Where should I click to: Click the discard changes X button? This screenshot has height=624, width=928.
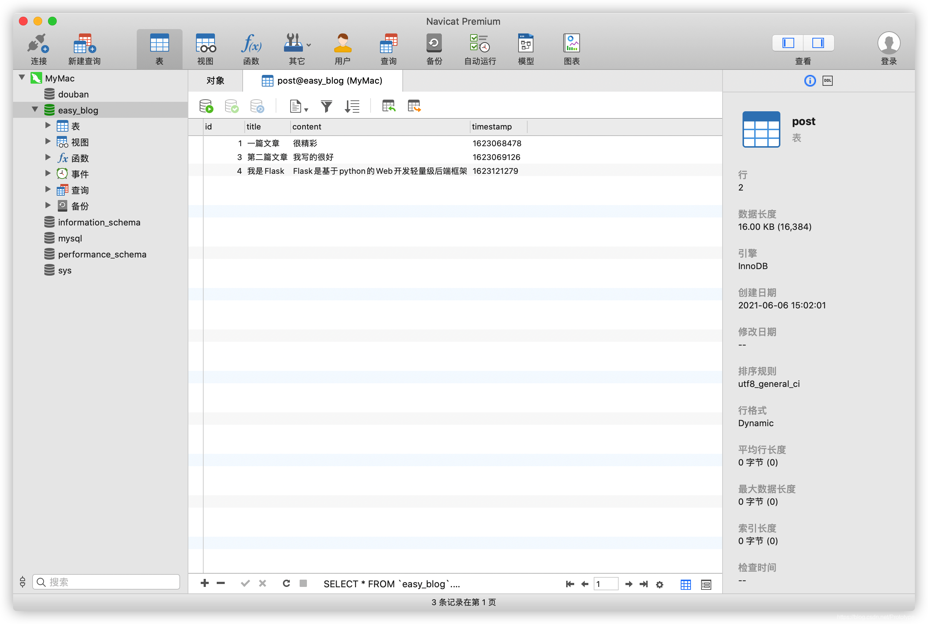(262, 583)
